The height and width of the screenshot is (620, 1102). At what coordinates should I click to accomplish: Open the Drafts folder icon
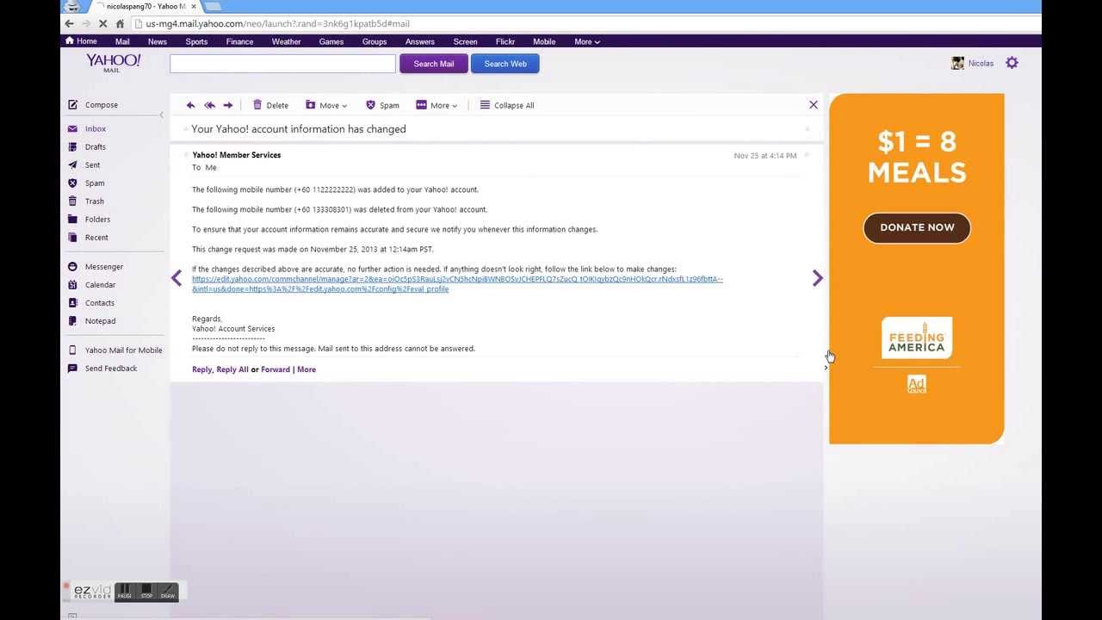click(x=73, y=147)
